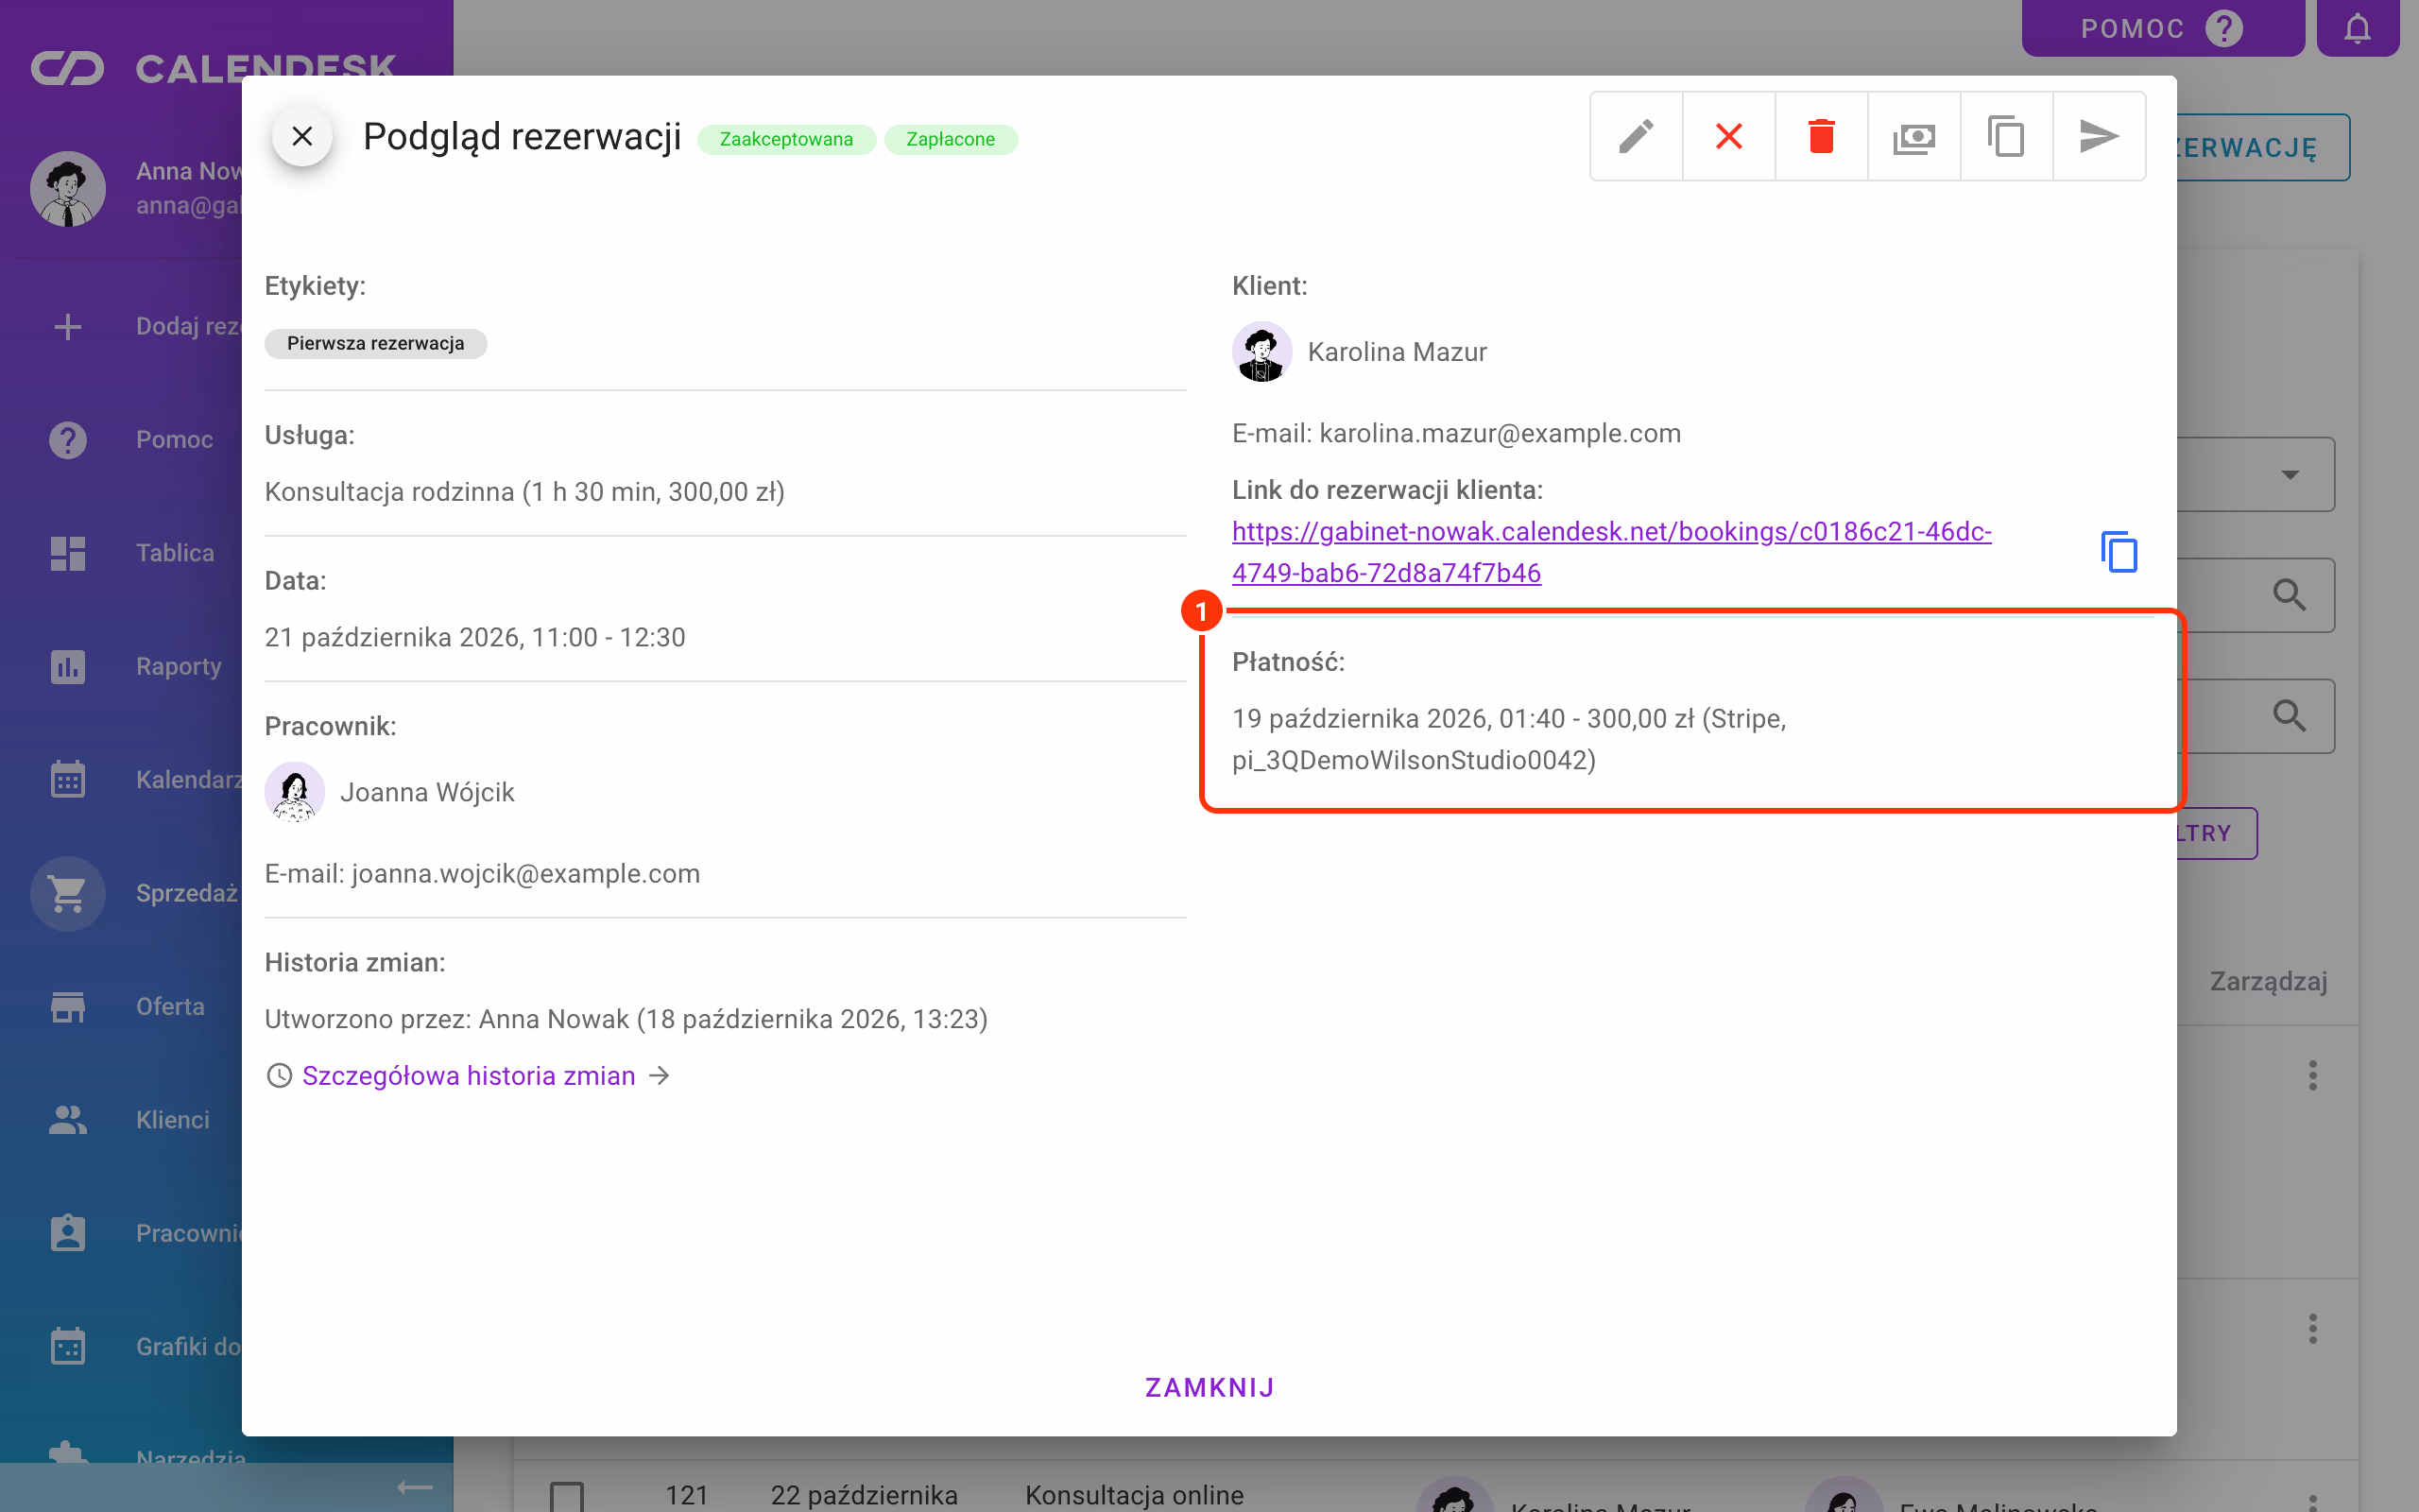Copy the client booking link with blue icon
Screen dimensions: 2419x1512
pyautogui.click(x=2119, y=552)
